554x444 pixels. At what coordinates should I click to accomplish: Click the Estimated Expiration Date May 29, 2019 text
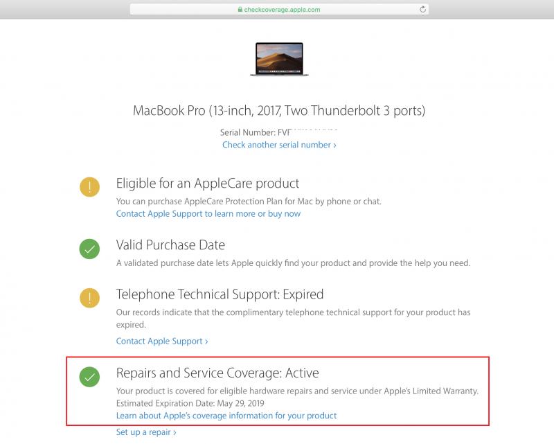tap(190, 403)
